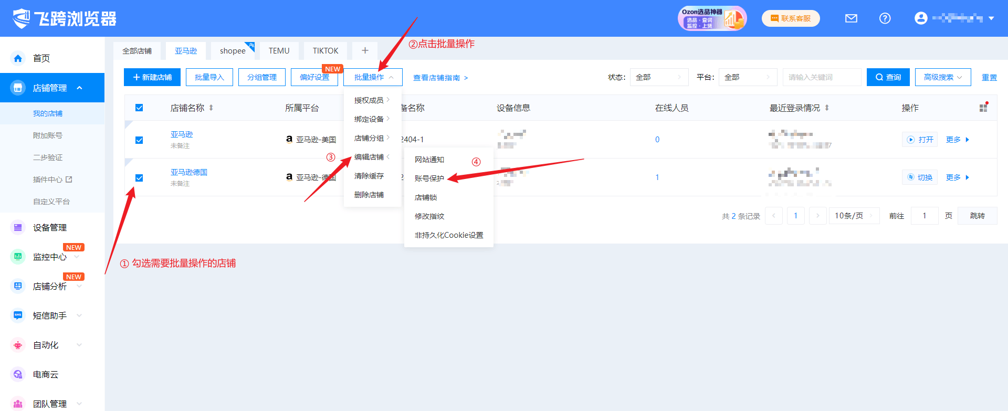Expand the 团队管理 menu arrow

[x=79, y=404]
